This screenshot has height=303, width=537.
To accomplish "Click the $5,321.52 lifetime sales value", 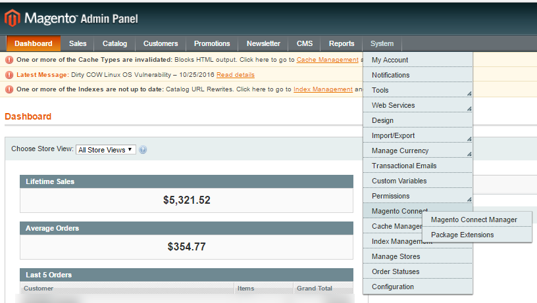I will click(187, 200).
